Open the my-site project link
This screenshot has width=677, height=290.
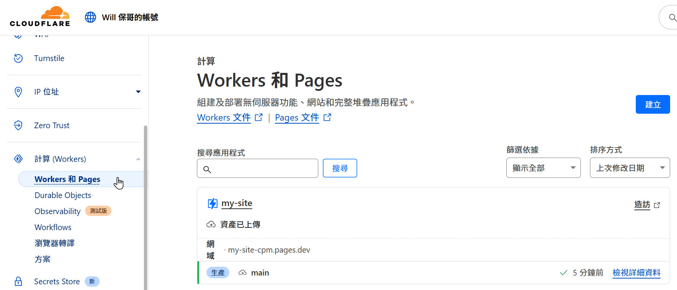click(237, 203)
